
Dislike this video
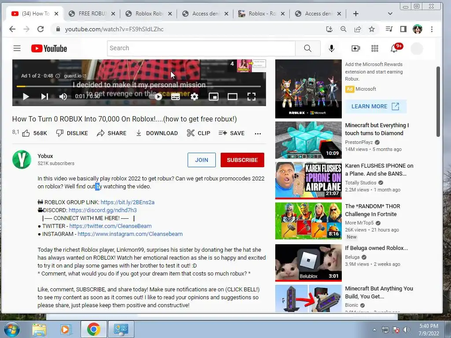[x=72, y=133]
